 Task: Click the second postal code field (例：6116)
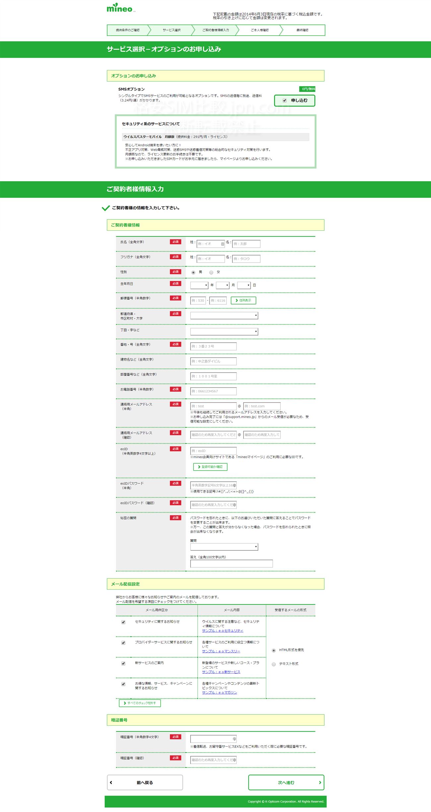point(218,301)
